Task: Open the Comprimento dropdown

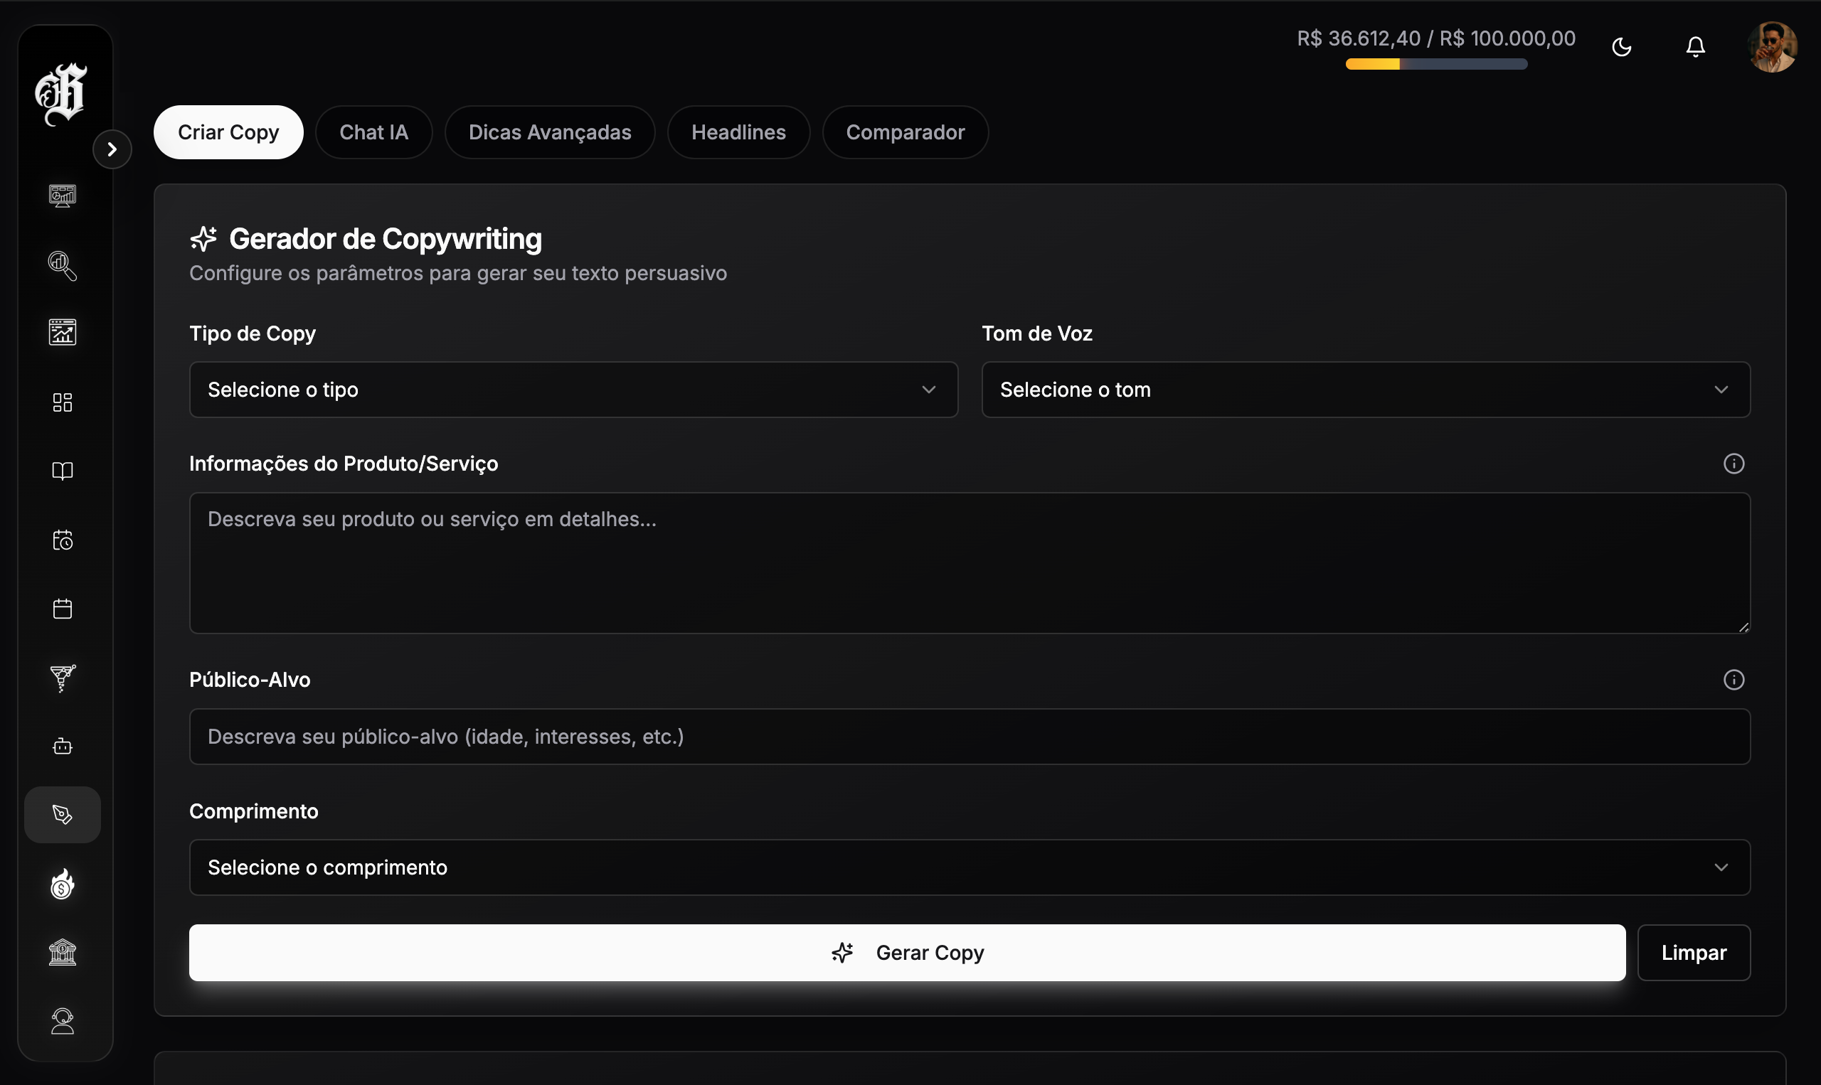Action: pos(969,867)
